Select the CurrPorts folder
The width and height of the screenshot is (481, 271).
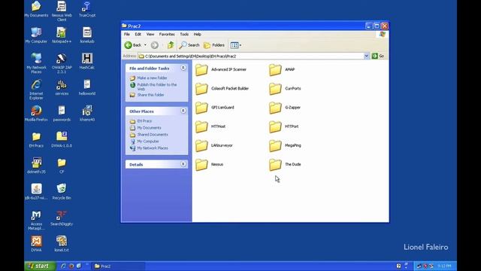(285, 89)
